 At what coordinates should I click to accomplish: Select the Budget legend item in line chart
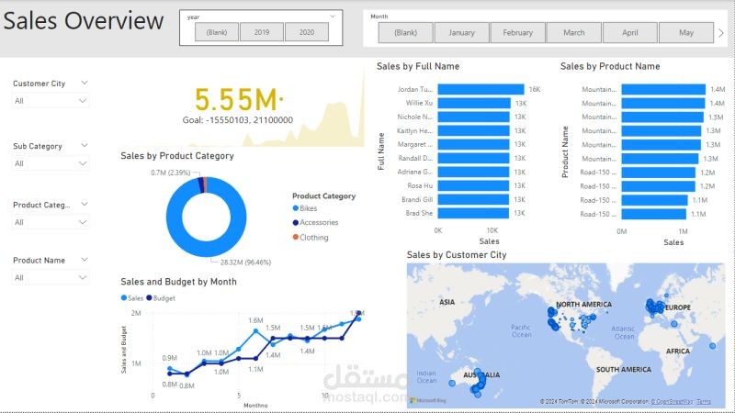[160, 297]
